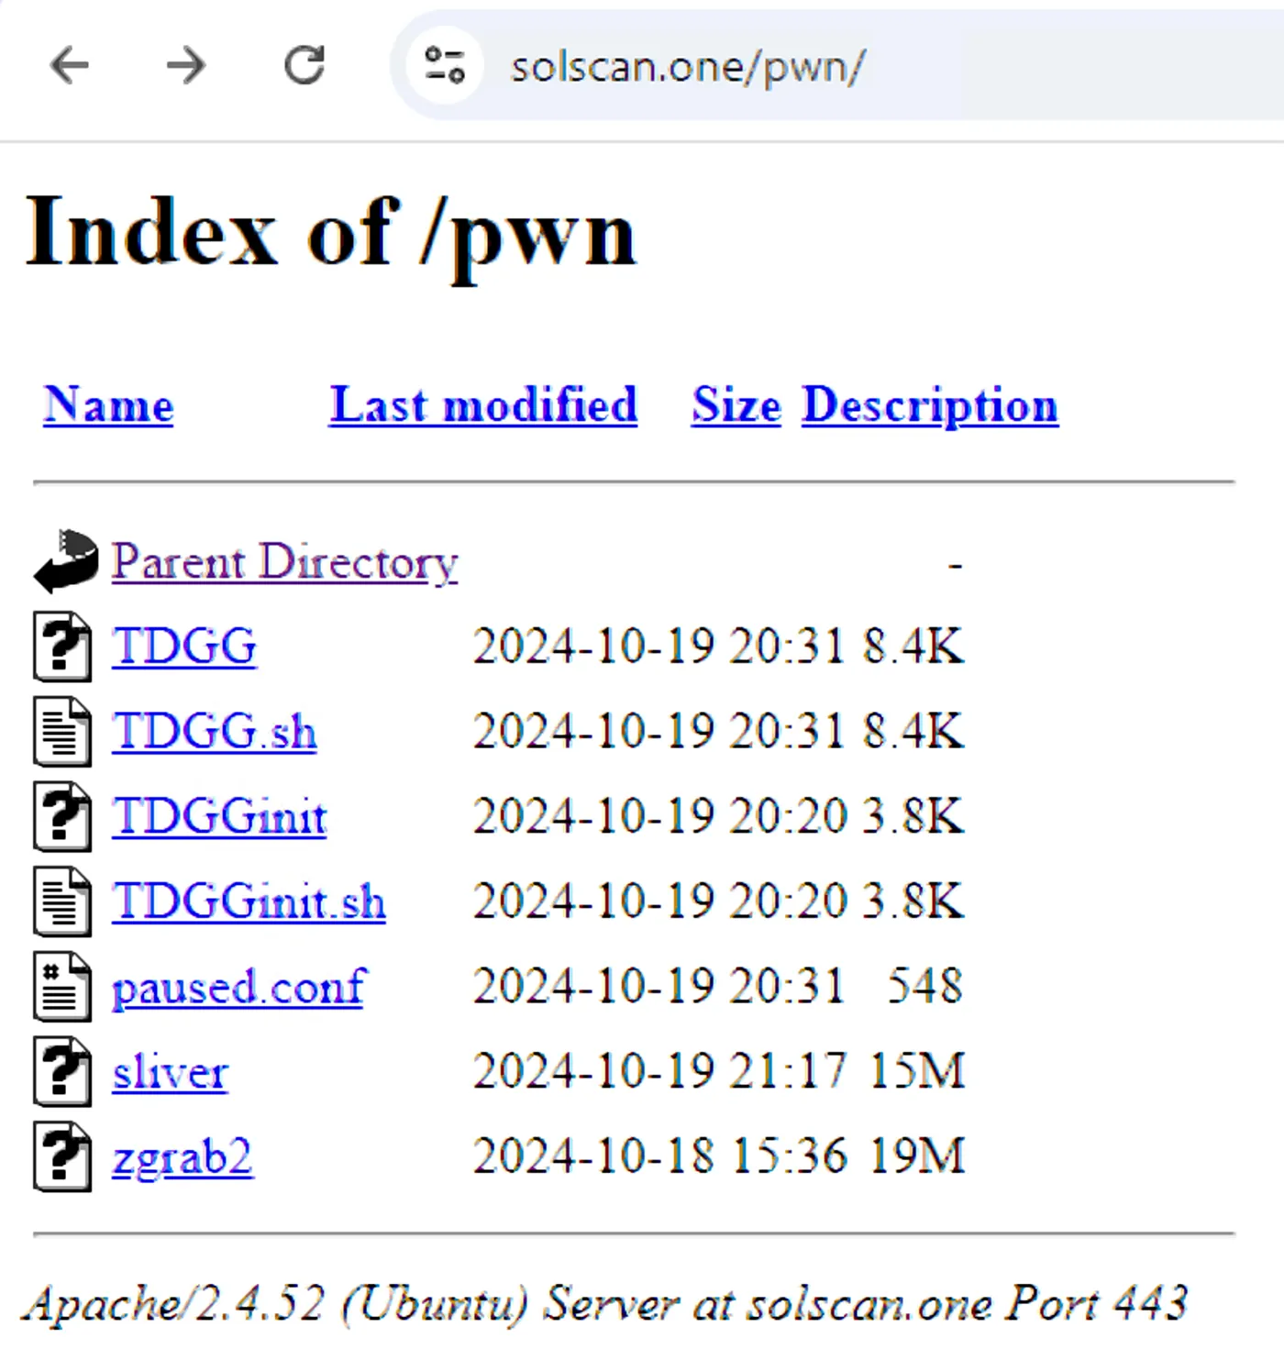Download the sliver binary link
The height and width of the screenshot is (1349, 1284).
tap(171, 1070)
